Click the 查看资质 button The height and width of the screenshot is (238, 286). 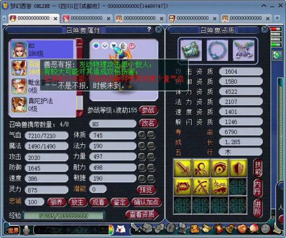[x=142, y=215]
